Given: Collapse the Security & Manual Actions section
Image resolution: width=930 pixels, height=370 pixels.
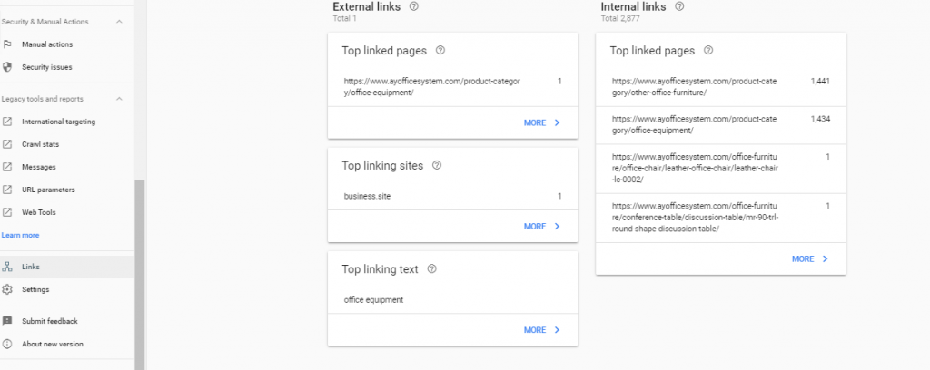Looking at the screenshot, I should 119,22.
